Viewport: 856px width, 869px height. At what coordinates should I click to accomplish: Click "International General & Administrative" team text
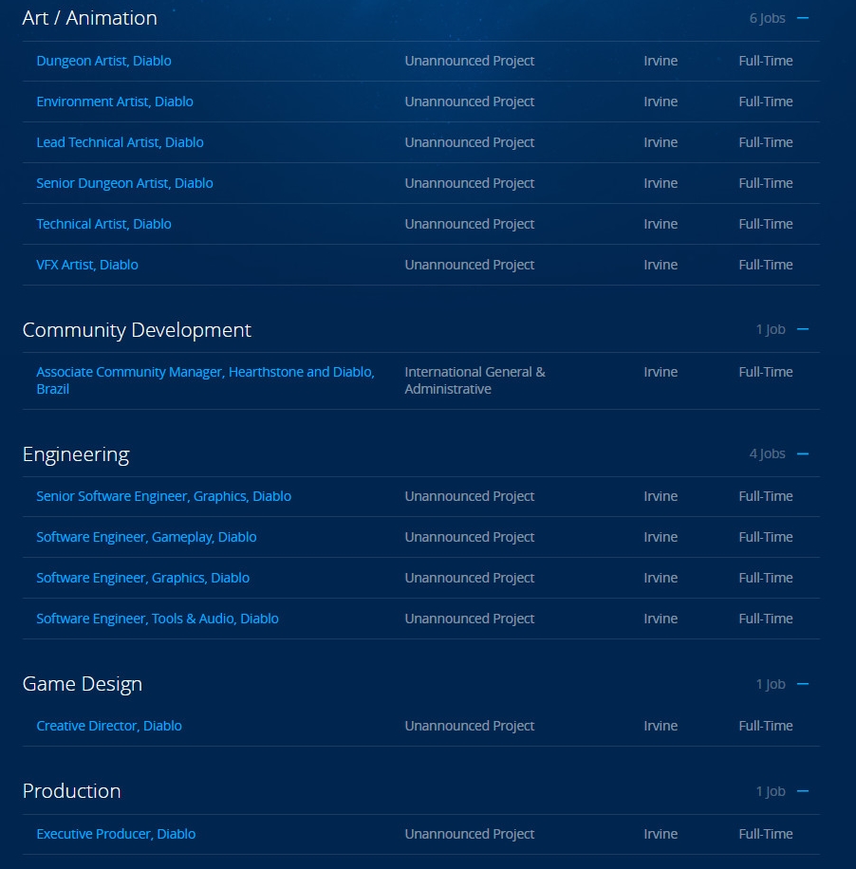475,380
